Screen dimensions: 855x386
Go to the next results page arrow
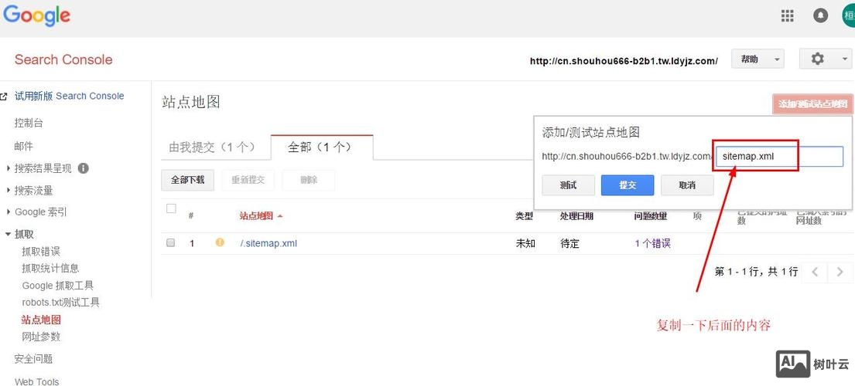[840, 272]
